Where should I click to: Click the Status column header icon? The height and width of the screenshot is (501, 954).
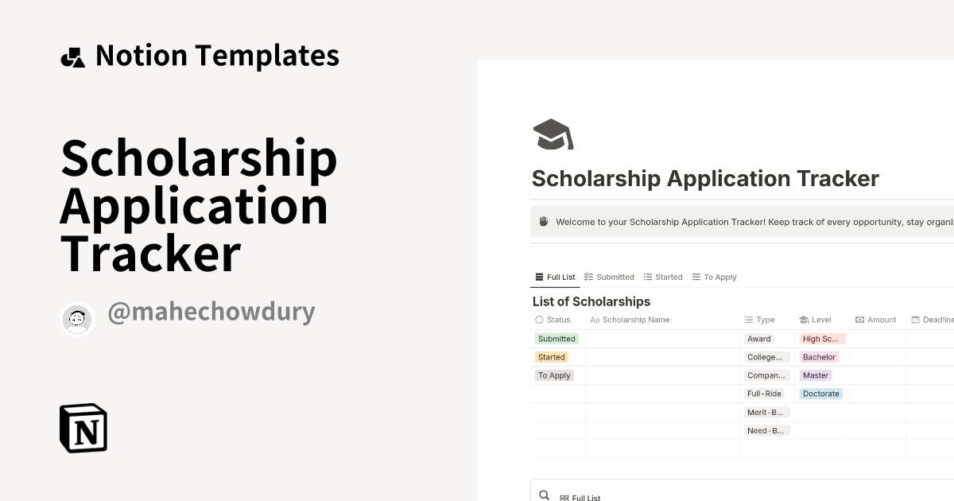(539, 320)
